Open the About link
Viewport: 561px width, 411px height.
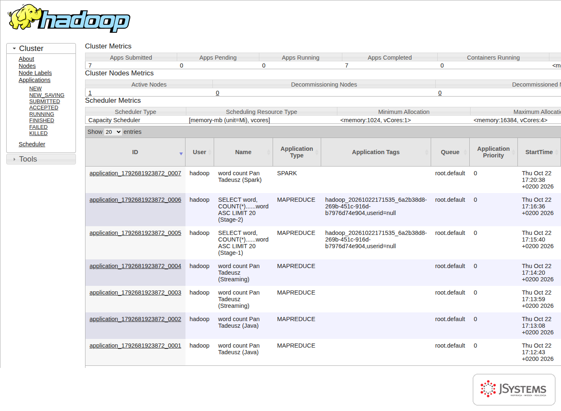[x=26, y=59]
